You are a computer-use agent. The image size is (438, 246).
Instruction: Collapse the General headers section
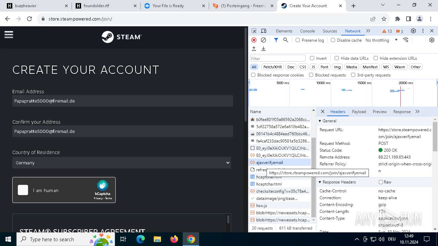[x=328, y=121]
